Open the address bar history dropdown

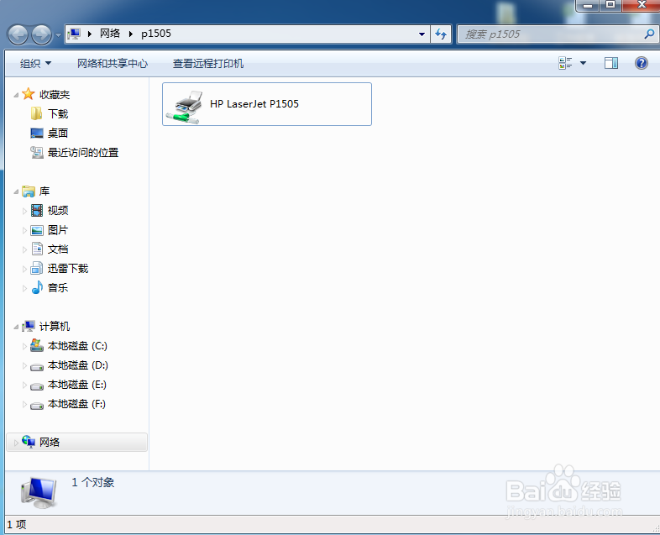(x=422, y=34)
